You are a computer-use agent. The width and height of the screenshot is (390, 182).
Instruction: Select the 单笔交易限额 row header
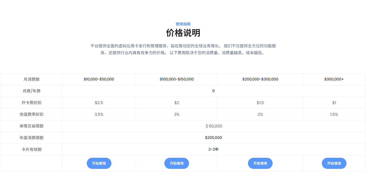(31, 126)
